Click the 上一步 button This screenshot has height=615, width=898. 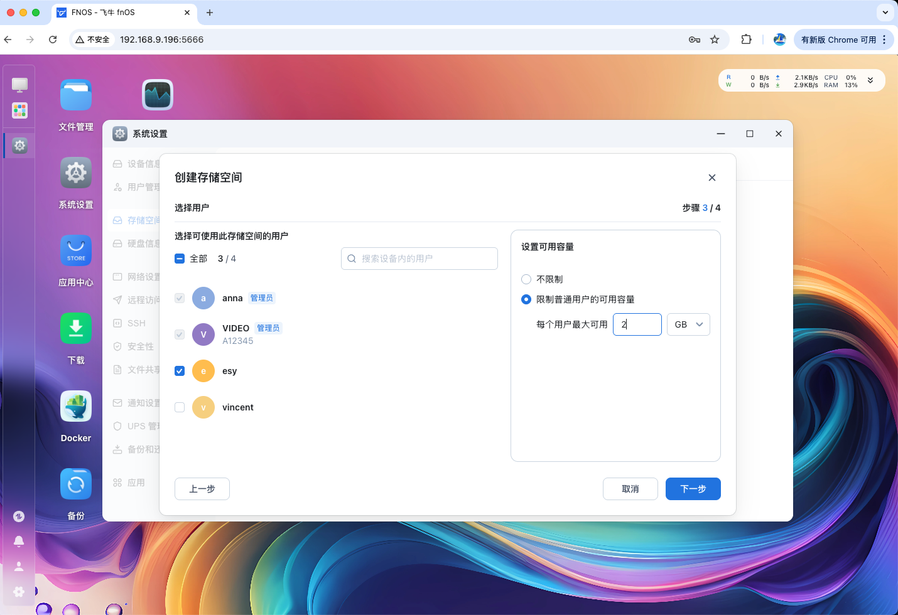click(x=202, y=489)
